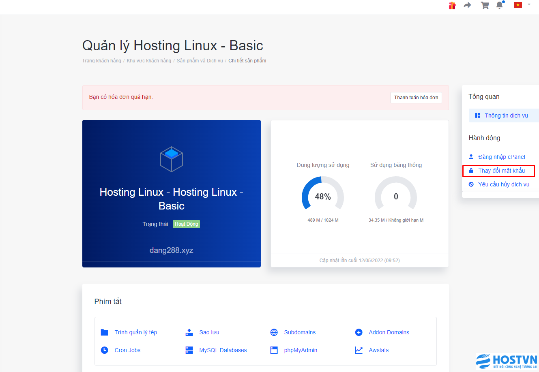539x372 pixels.
Task: Click Chi tiết sản phẩm breadcrumb text
Action: [x=247, y=61]
